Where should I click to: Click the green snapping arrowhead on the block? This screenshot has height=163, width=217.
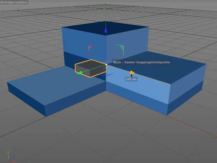79,73
